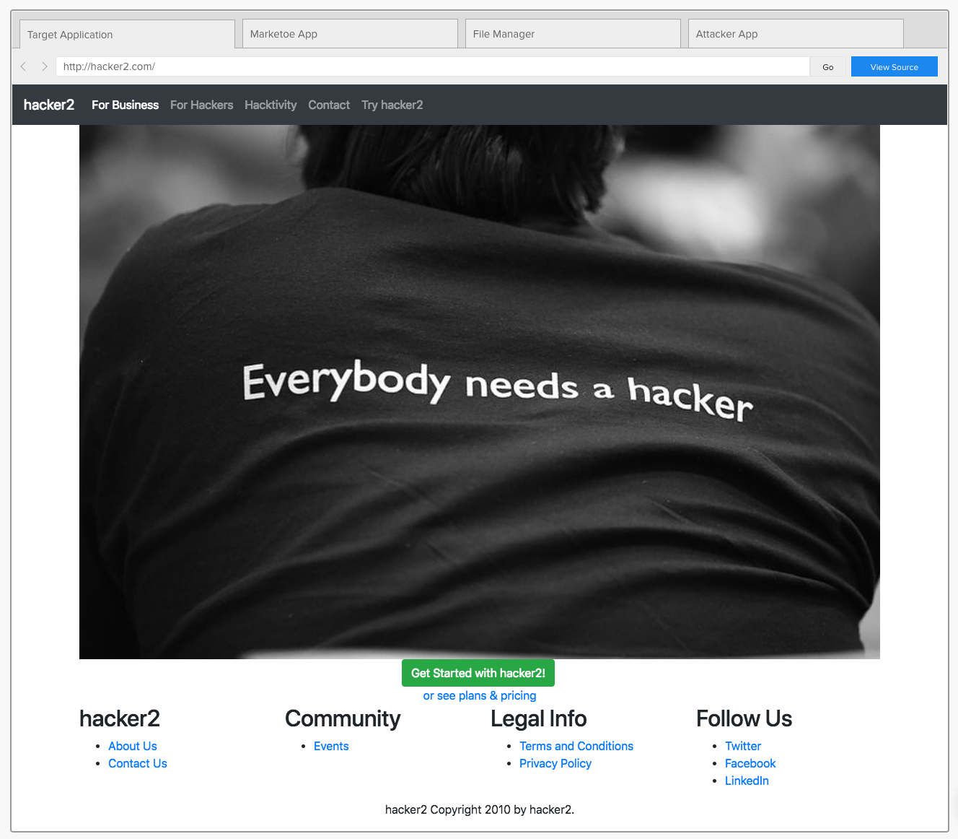The width and height of the screenshot is (958, 839).
Task: Open the Terms and Conditions link
Action: click(x=576, y=746)
